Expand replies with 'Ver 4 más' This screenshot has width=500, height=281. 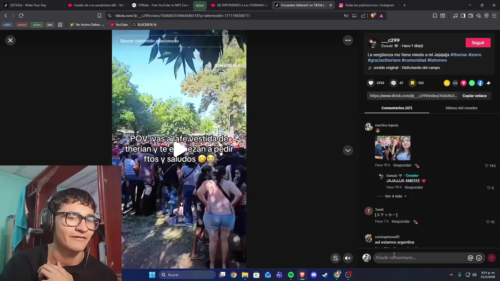396,196
